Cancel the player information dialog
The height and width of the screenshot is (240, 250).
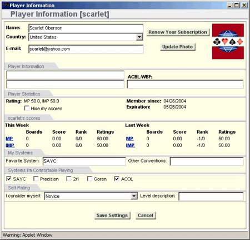(x=146, y=215)
